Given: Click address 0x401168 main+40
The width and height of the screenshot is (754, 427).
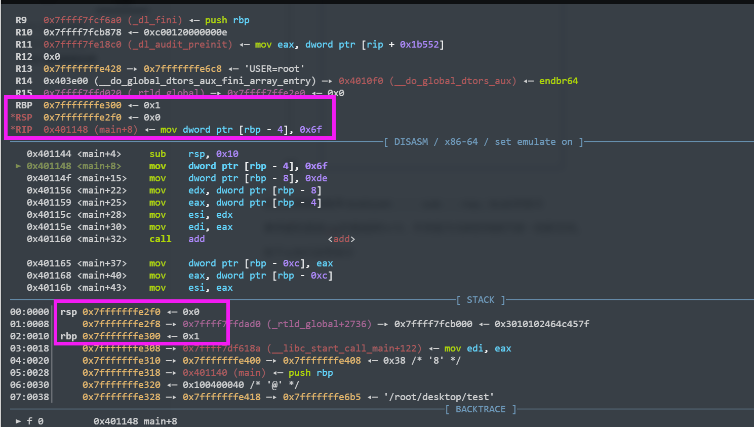Looking at the screenshot, I should point(76,276).
